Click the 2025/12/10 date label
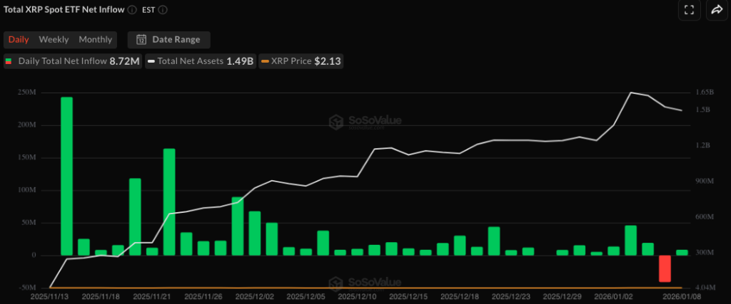 point(357,296)
